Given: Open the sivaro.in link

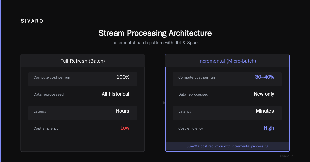Looking at the screenshot, I should pyautogui.click(x=286, y=156).
